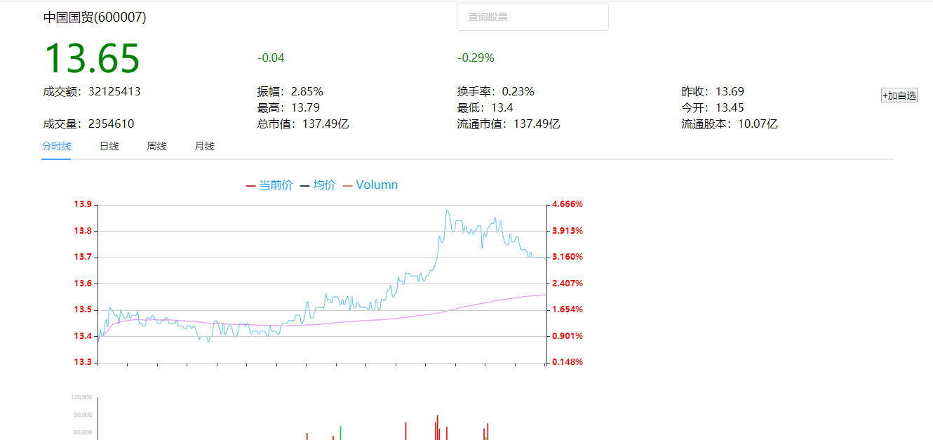Click the 2.407% right axis label
933x440 pixels.
(568, 284)
